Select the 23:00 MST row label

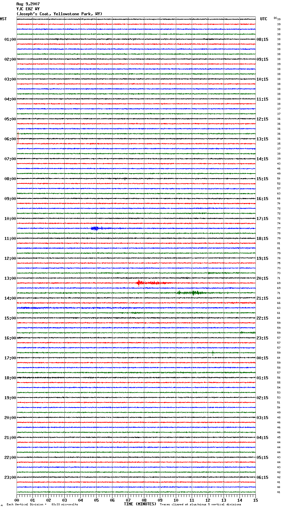[10, 477]
